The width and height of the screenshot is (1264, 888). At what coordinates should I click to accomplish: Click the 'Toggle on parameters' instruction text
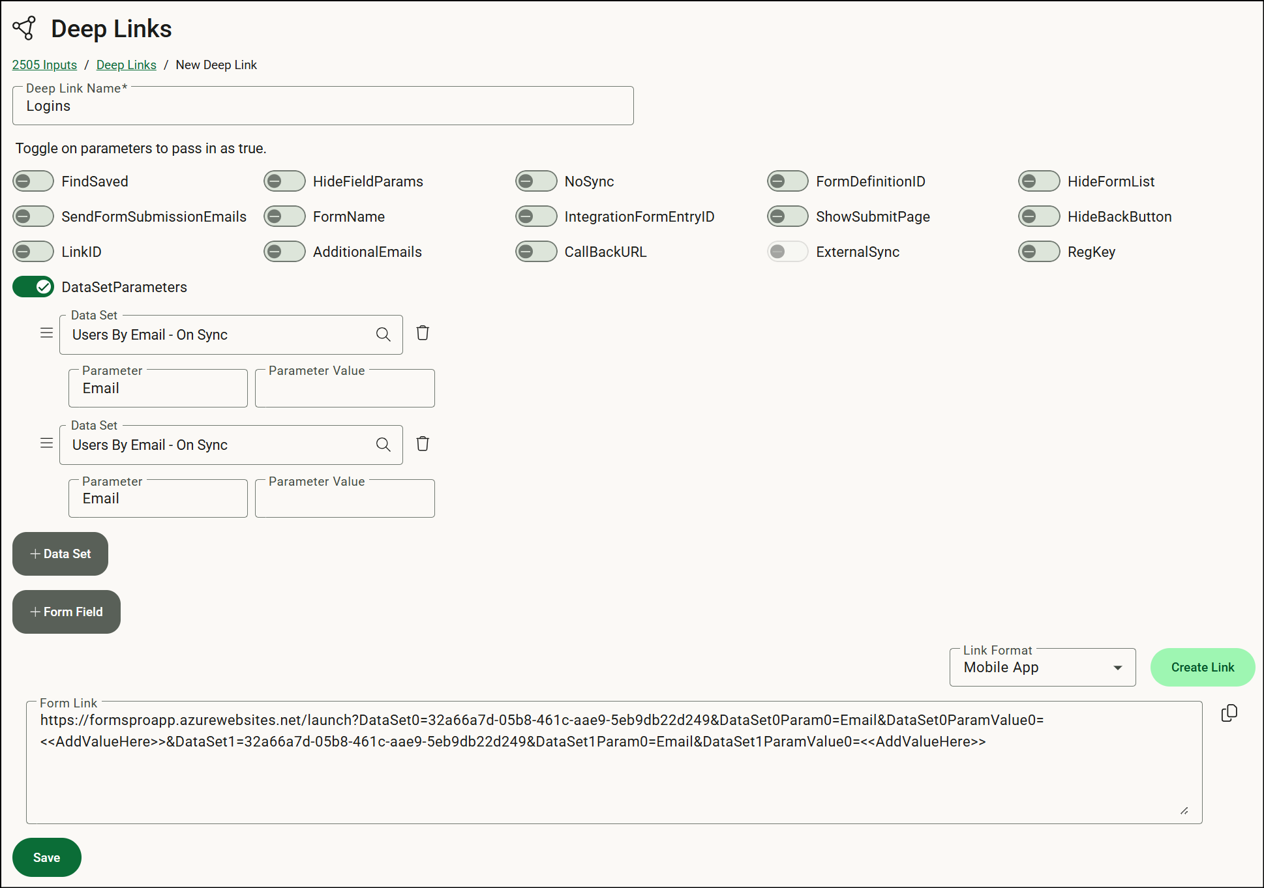(x=141, y=148)
